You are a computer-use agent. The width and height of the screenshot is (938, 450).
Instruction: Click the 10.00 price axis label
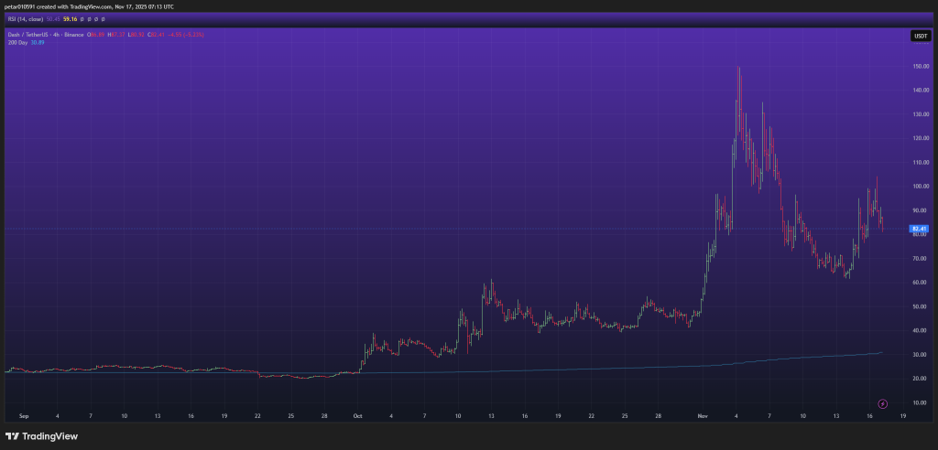tap(919, 402)
